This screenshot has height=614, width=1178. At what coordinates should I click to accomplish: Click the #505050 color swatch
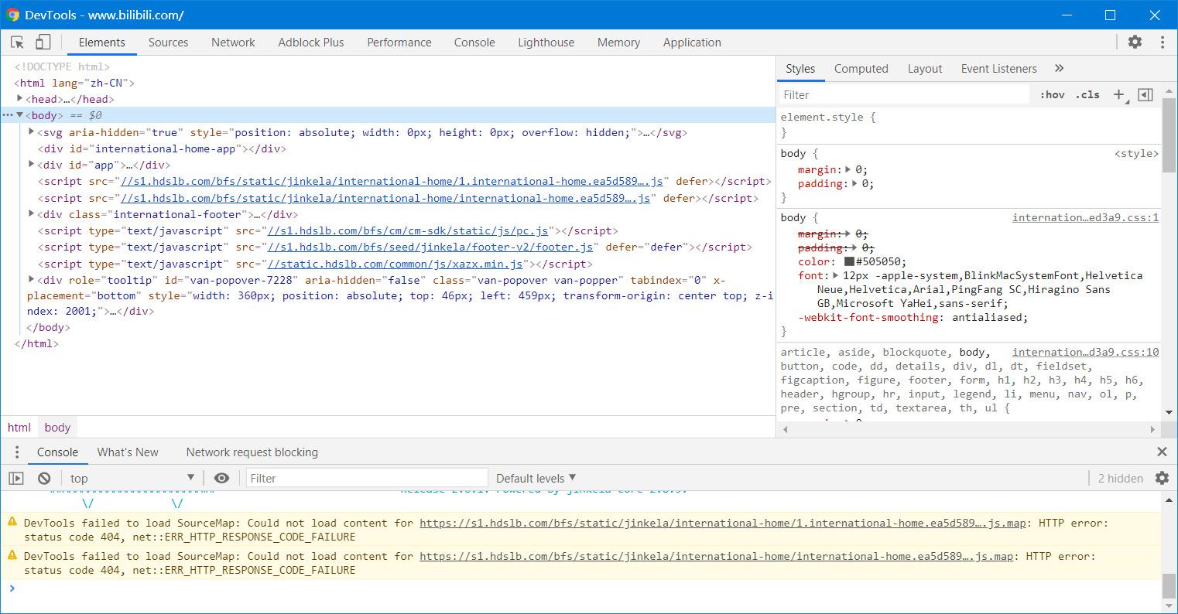(849, 261)
